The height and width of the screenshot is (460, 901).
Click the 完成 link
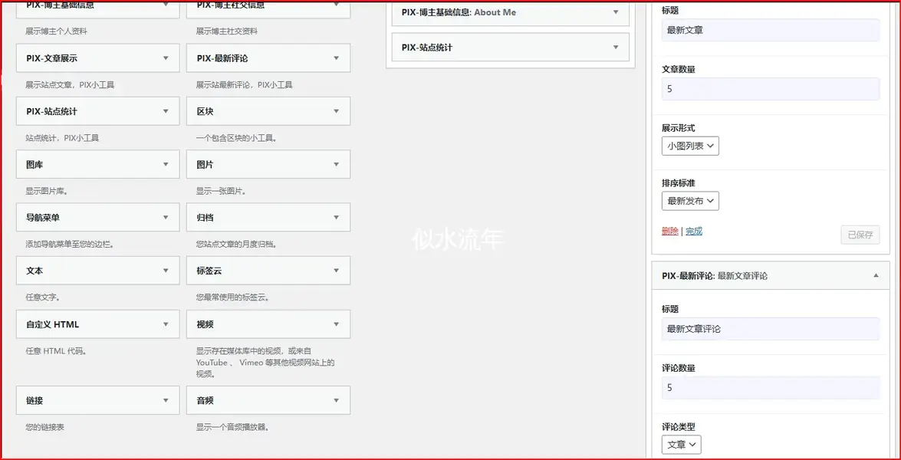tap(693, 232)
